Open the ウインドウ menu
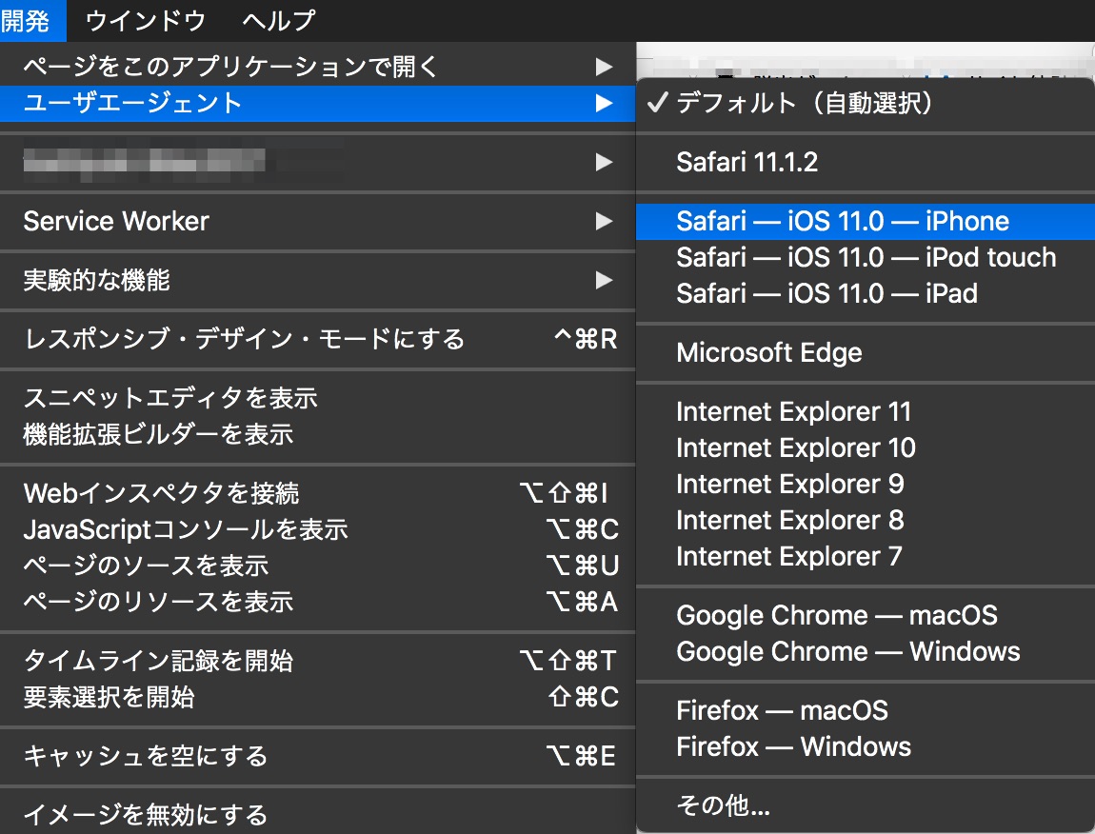This screenshot has width=1095, height=834. coord(146,20)
